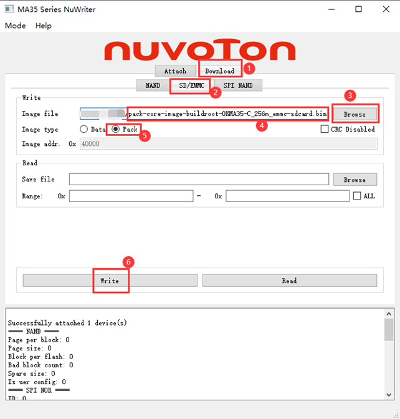The width and height of the screenshot is (400, 419).
Task: Toggle the CRC Disabled checkbox
Action: (x=325, y=129)
